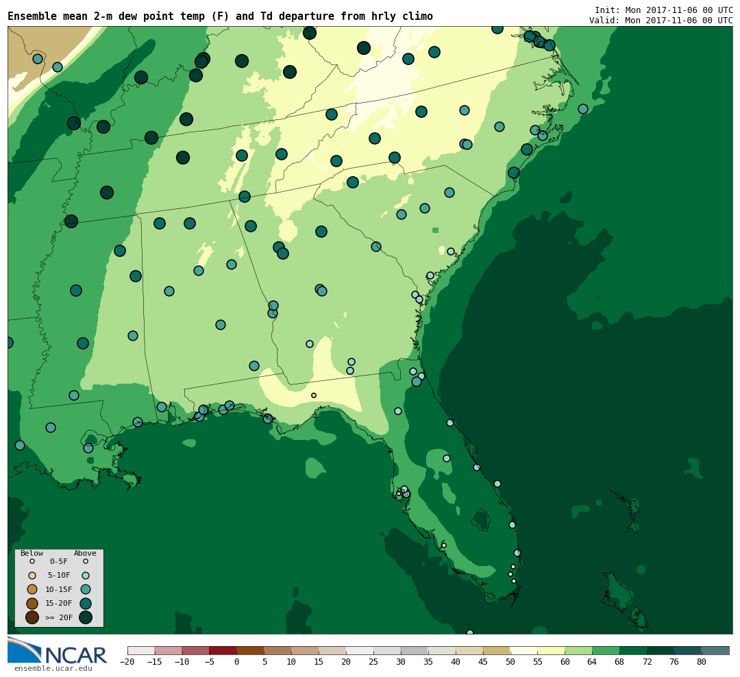
Task: Open the ensemble.ucar.edu link under the logo
Action: tap(53, 668)
